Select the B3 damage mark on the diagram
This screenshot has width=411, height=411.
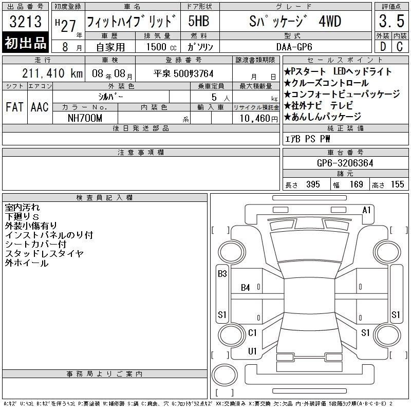click(222, 274)
